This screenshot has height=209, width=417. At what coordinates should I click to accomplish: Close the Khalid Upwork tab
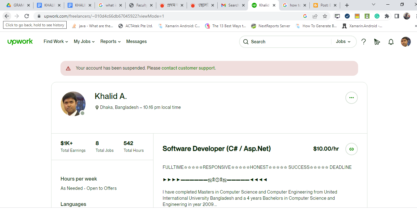coord(274,5)
